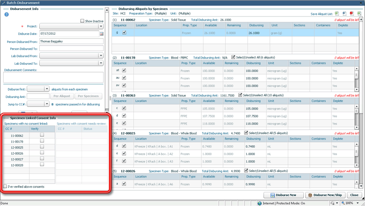Click the Per Aliquot button
365x206 pixels.
62,96
